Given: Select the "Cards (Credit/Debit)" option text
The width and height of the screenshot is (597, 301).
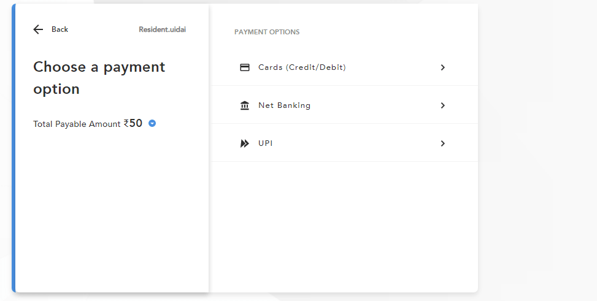Looking at the screenshot, I should coord(302,67).
